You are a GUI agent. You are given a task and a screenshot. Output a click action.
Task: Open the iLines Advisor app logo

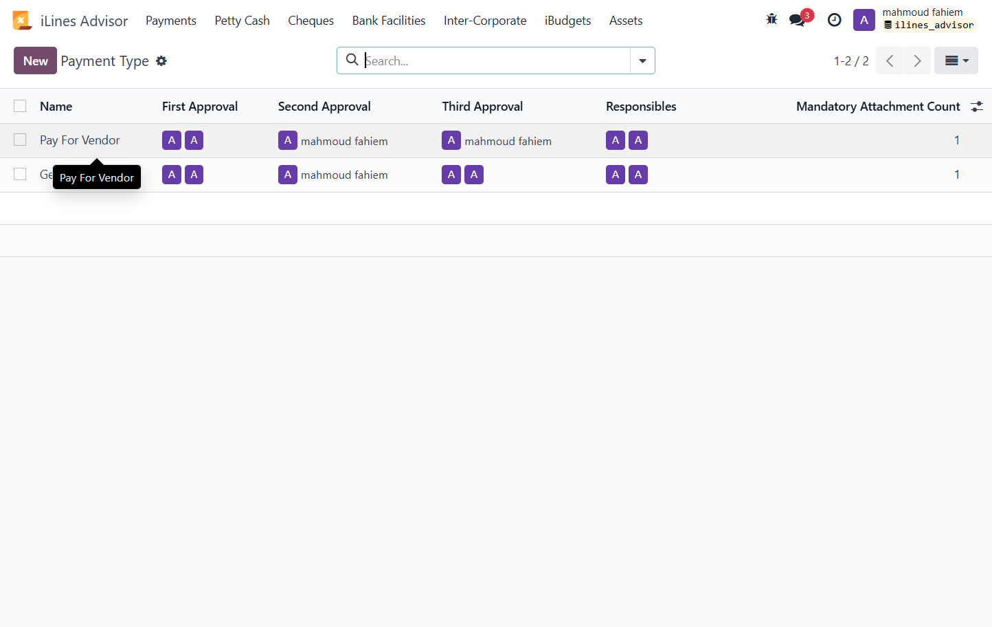pos(22,21)
